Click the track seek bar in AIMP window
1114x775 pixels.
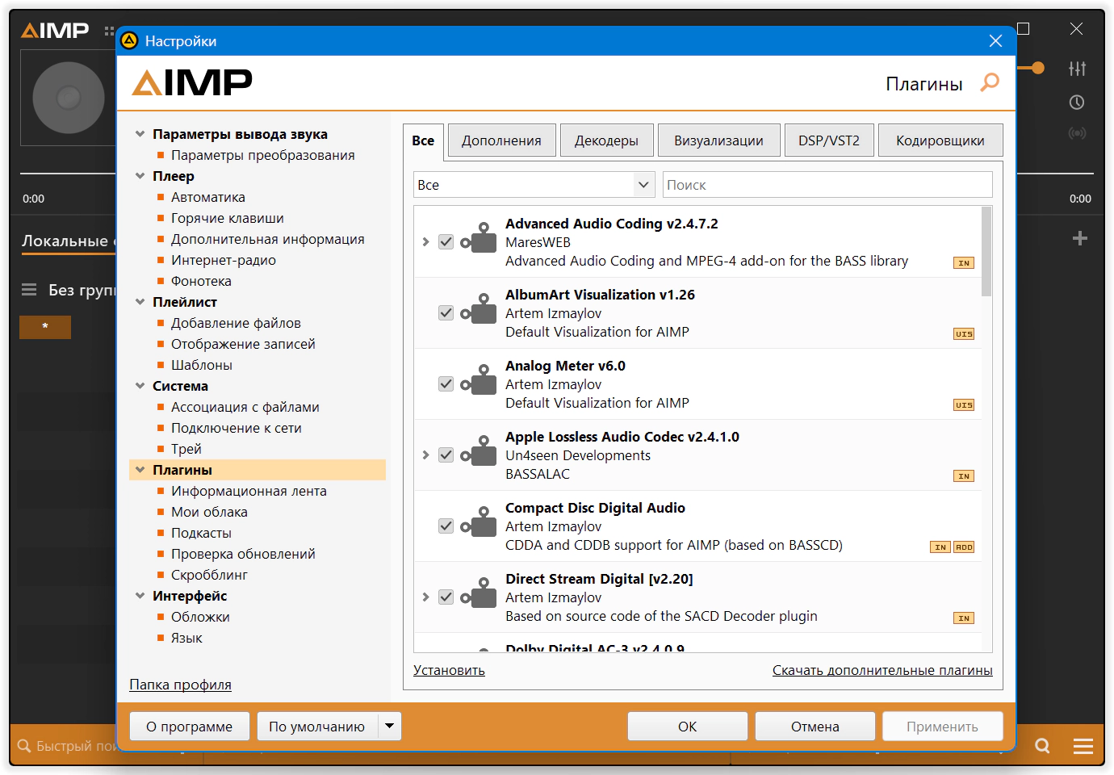pos(68,174)
